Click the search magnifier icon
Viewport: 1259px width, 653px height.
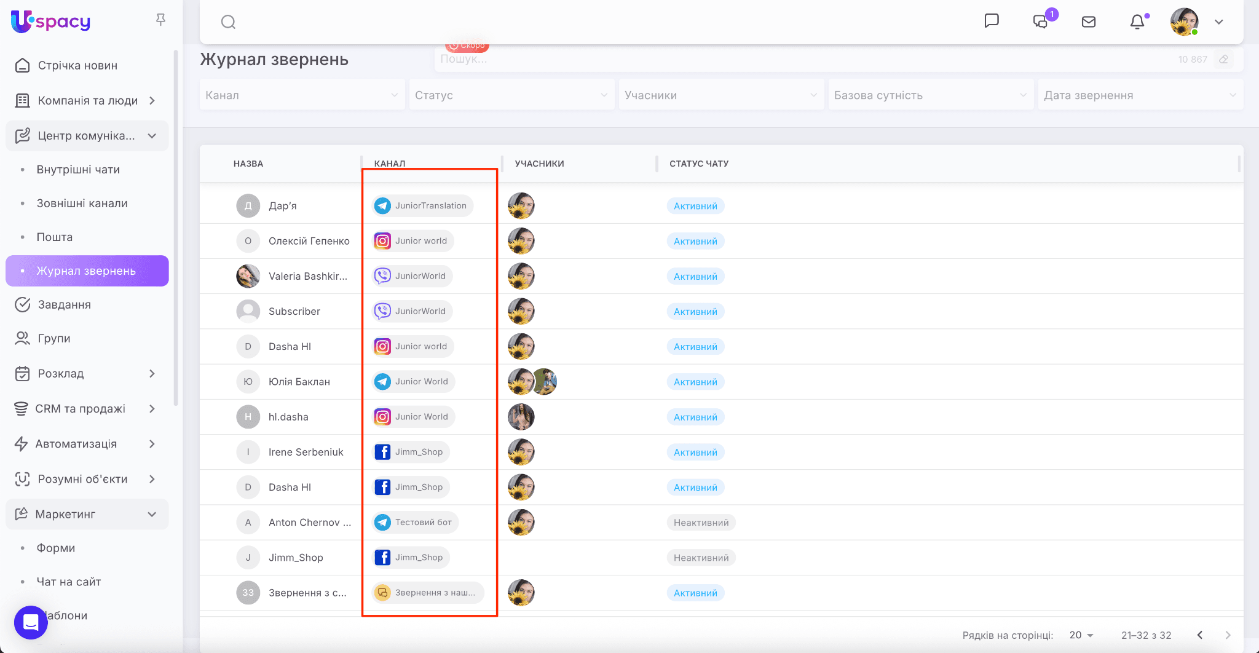click(x=228, y=22)
